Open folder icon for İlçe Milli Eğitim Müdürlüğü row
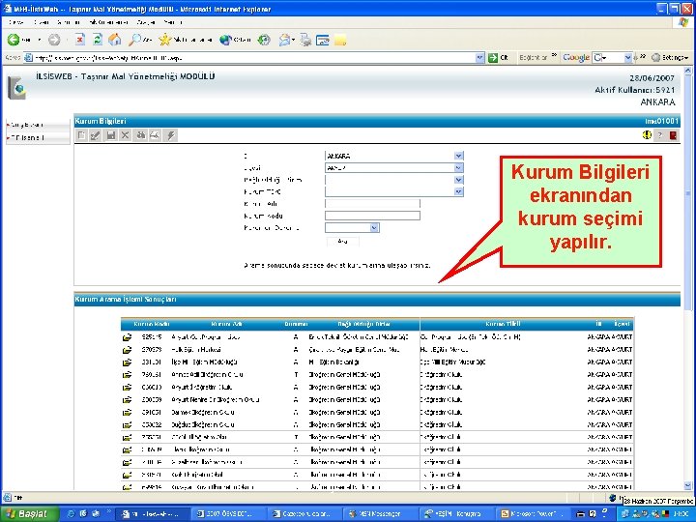The image size is (696, 522). [x=127, y=362]
